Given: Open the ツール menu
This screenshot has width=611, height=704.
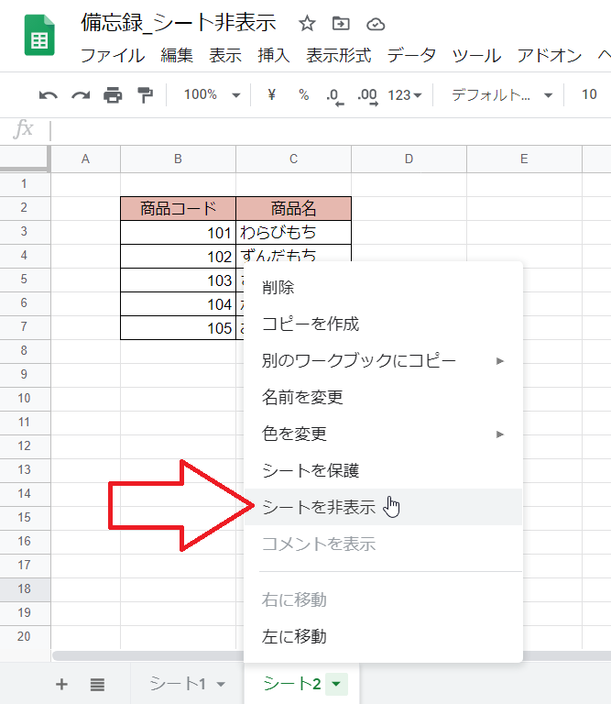Looking at the screenshot, I should click(476, 56).
